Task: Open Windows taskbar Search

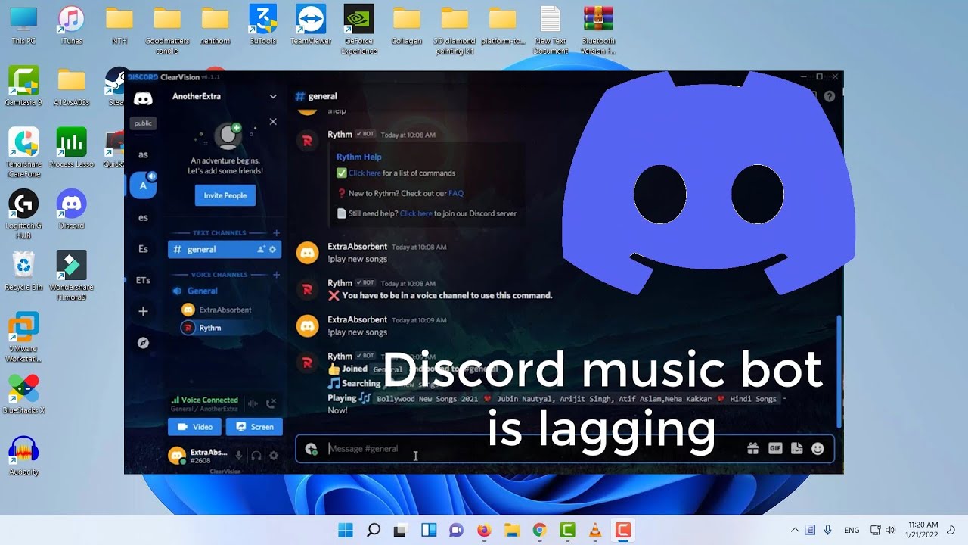Action: [x=374, y=530]
